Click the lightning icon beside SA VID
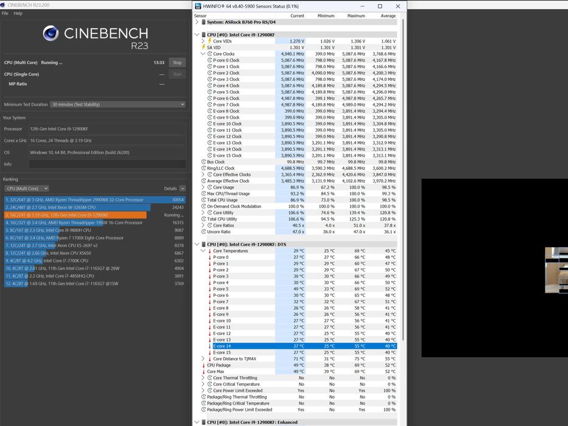This screenshot has height=426, width=568. [203, 47]
